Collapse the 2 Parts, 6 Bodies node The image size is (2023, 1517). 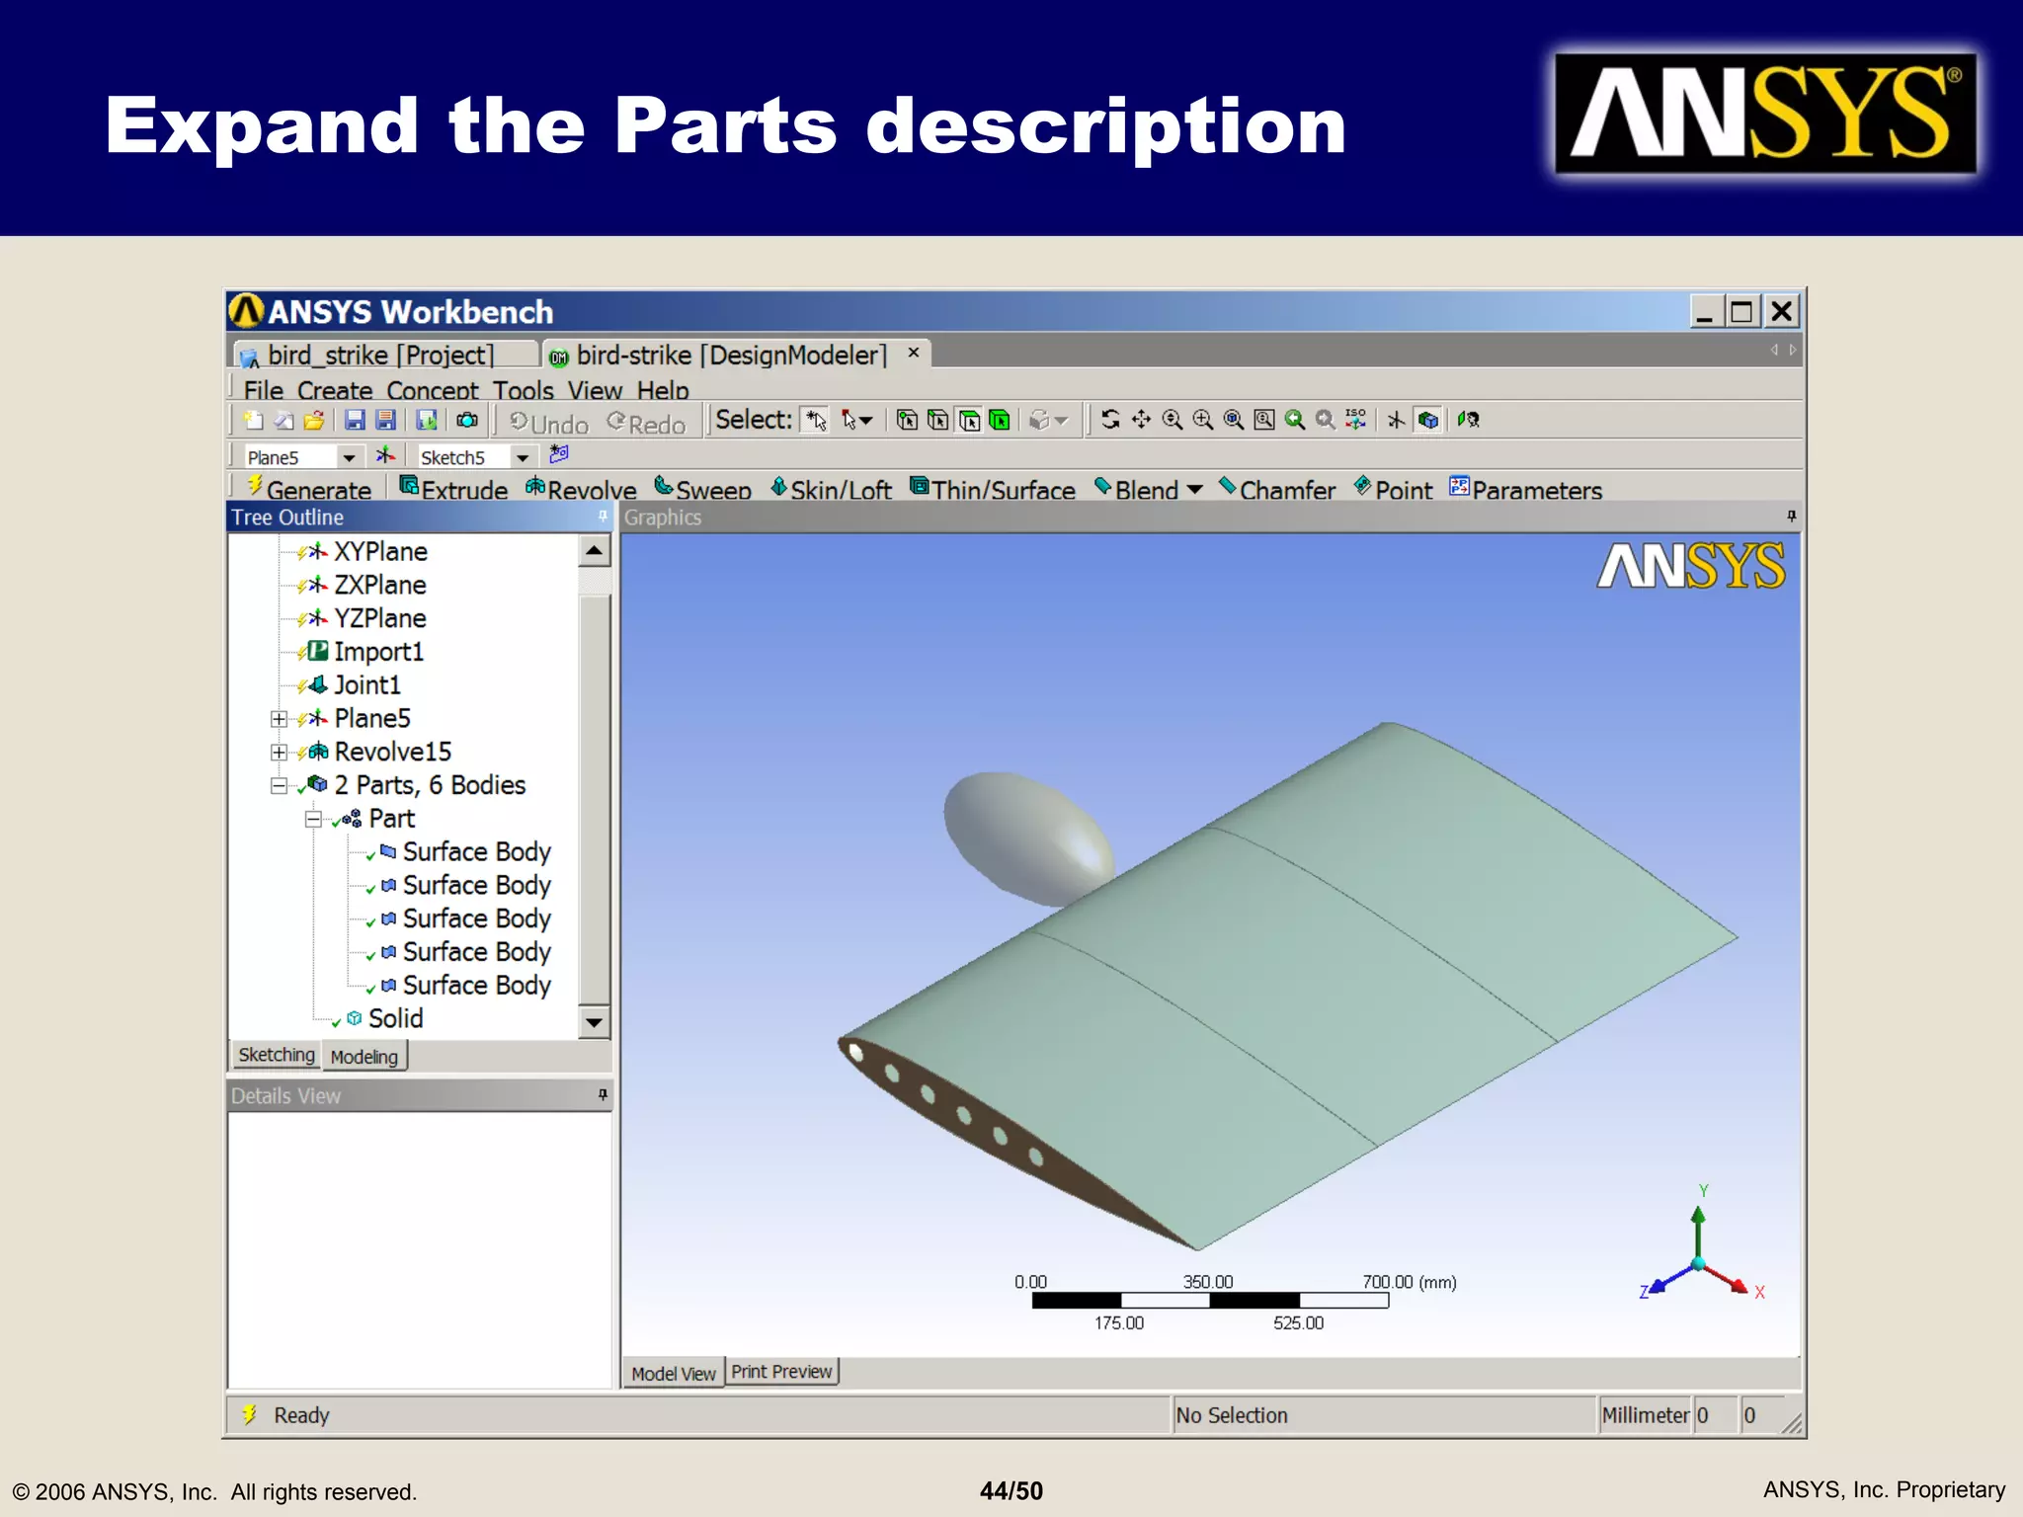click(x=280, y=786)
